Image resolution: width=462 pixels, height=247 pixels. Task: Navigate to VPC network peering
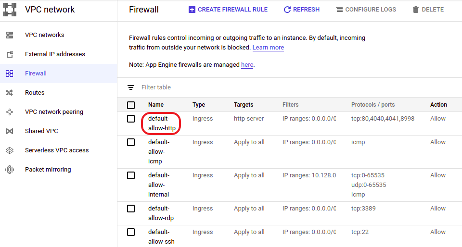coord(54,112)
